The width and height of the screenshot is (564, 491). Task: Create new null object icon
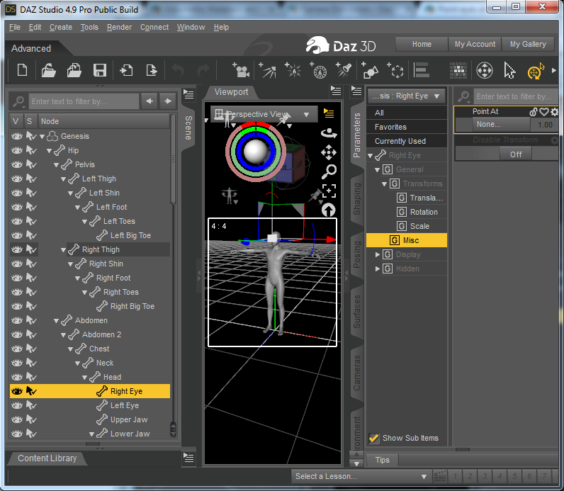(395, 70)
